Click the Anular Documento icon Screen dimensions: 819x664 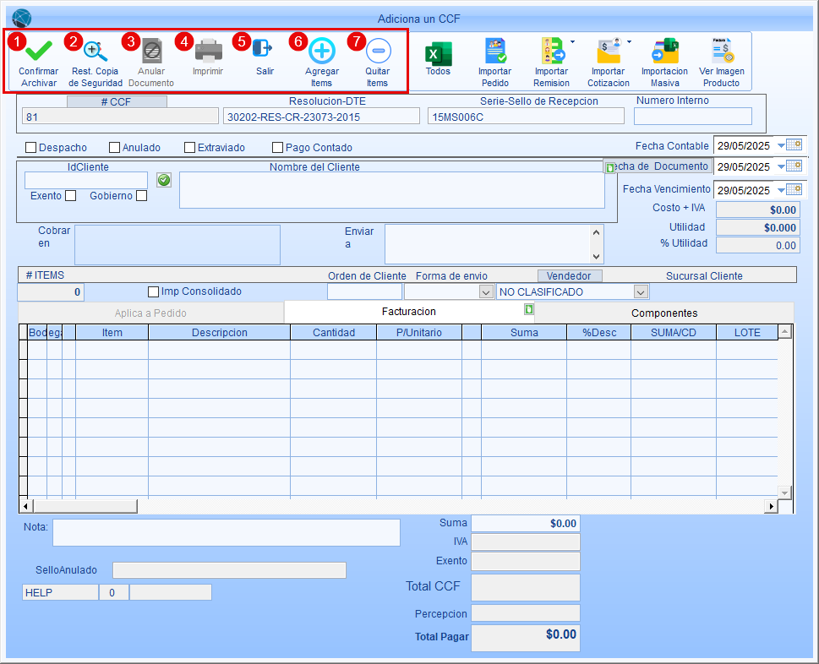click(151, 52)
